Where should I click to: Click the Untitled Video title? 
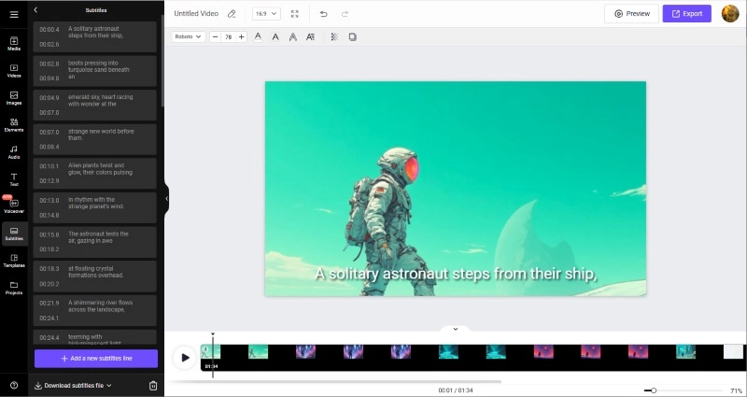(196, 14)
